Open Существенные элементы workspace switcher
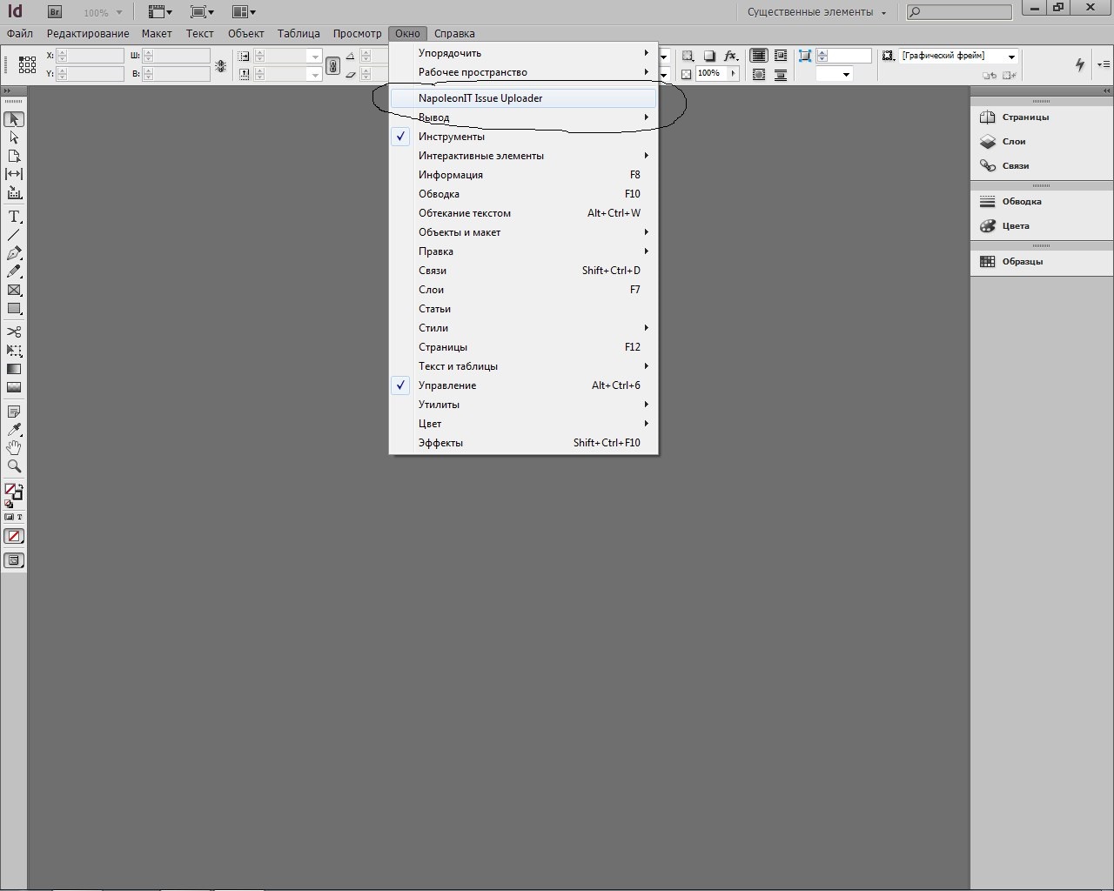This screenshot has height=891, width=1114. click(817, 12)
